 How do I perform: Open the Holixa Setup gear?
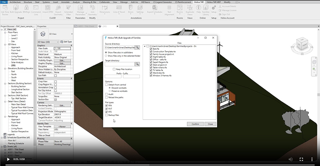pos(214,10)
